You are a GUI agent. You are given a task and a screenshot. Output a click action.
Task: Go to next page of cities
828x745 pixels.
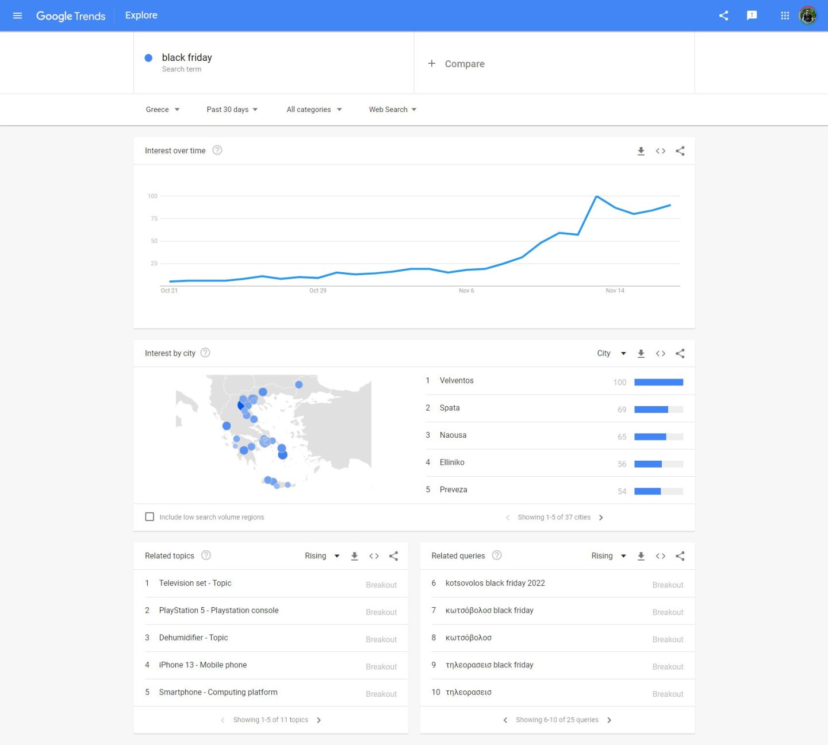(x=601, y=518)
